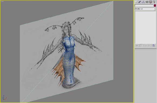Open the Create command panel tab
Screen dimensions: 157x103
136,2
